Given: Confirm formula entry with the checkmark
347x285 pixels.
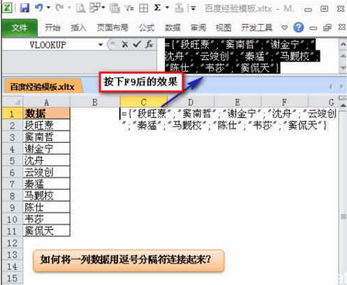Looking at the screenshot, I should click(137, 45).
